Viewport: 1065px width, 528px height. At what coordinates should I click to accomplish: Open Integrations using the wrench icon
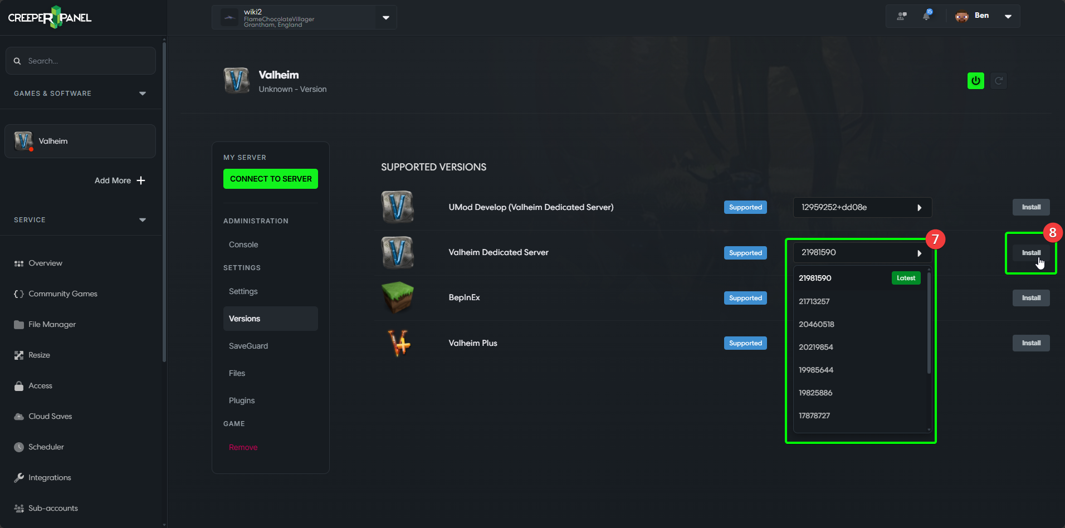tap(49, 477)
